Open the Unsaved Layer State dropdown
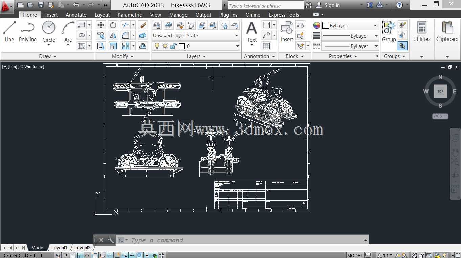Viewport: 461px width, 258px height. (x=196, y=35)
